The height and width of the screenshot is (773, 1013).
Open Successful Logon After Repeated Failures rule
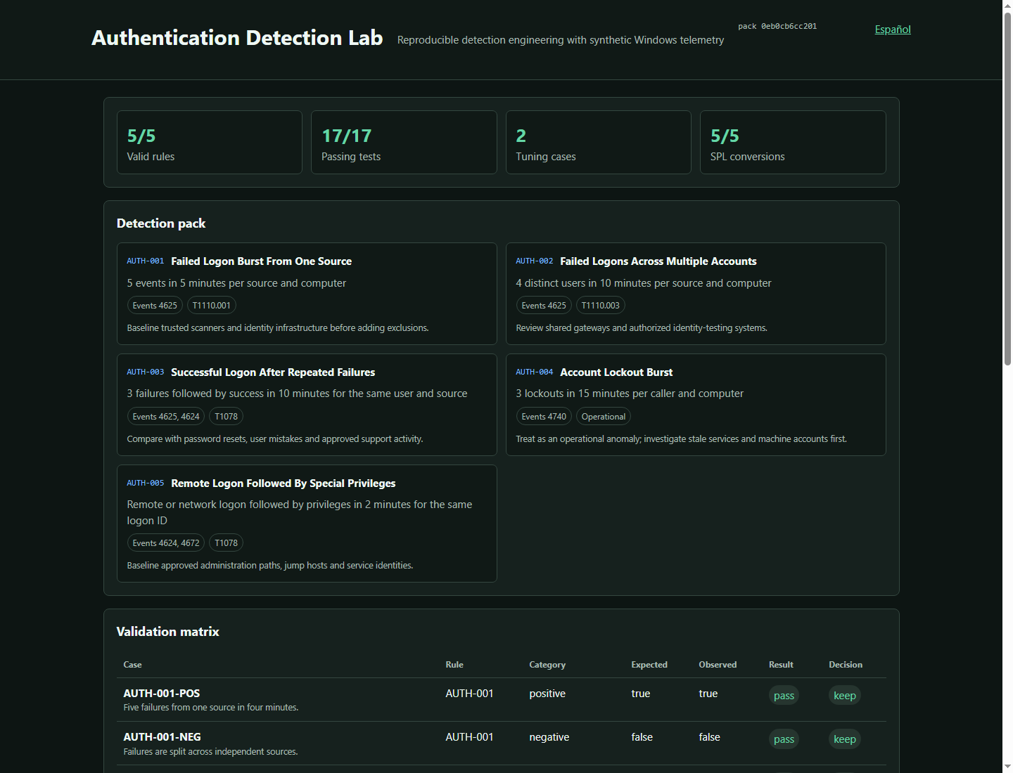(273, 372)
